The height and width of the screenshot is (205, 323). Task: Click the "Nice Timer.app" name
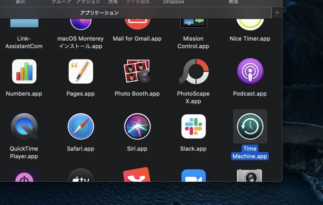pyautogui.click(x=250, y=39)
